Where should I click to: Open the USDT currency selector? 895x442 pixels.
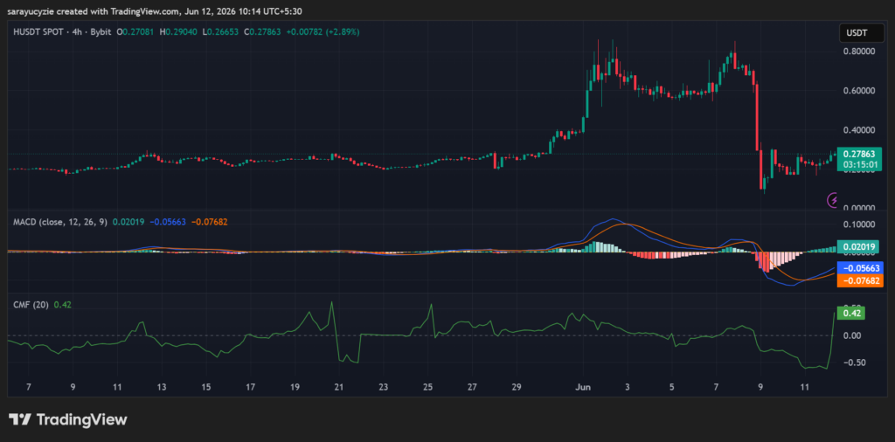pos(861,33)
